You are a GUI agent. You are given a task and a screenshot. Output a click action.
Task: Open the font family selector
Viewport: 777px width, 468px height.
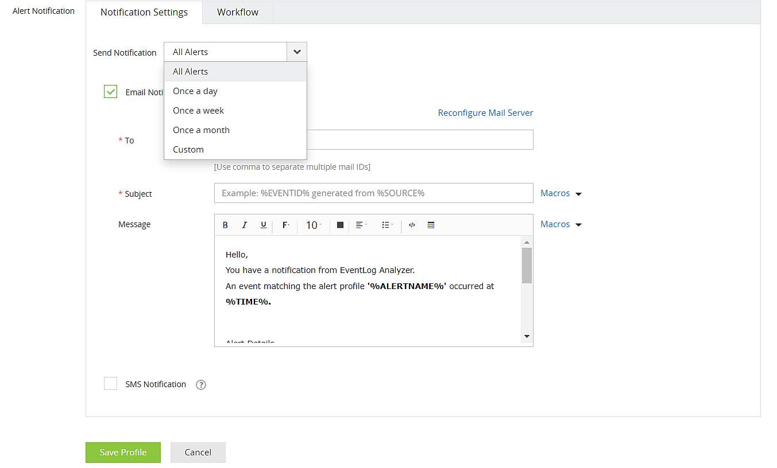(x=285, y=224)
